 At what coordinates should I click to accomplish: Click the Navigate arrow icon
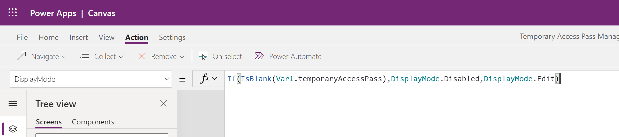click(x=22, y=56)
